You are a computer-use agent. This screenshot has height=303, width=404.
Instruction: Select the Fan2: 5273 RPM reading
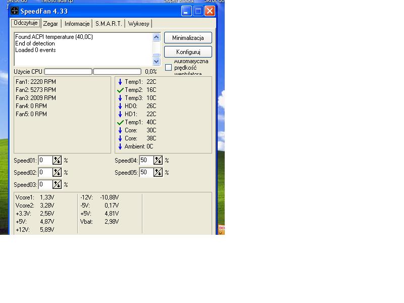[35, 90]
